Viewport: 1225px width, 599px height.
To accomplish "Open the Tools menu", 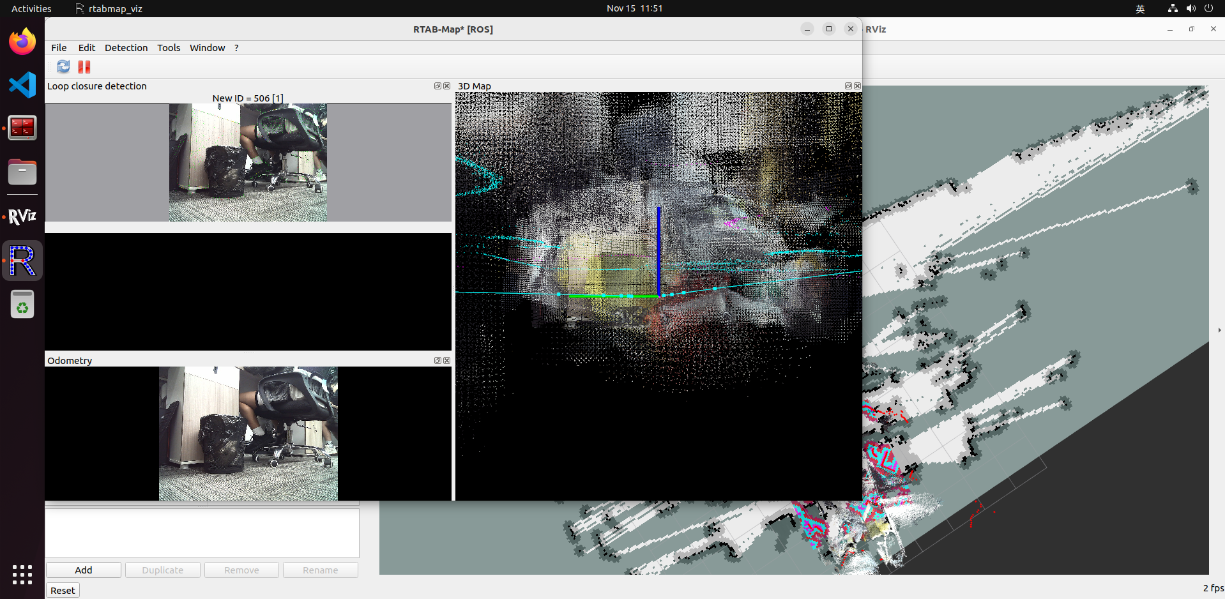I will pyautogui.click(x=168, y=47).
